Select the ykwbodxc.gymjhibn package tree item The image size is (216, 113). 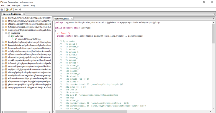29,85
